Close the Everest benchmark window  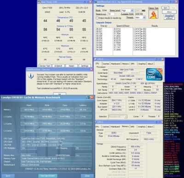[x=92, y=98]
